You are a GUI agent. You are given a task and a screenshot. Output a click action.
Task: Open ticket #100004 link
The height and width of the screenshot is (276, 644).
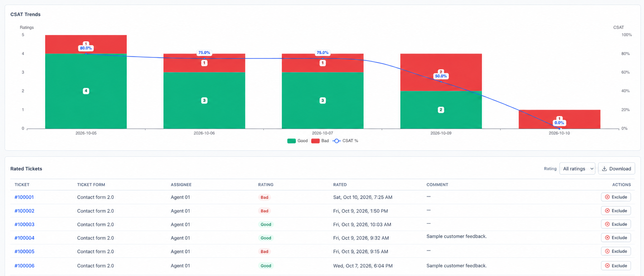25,238
